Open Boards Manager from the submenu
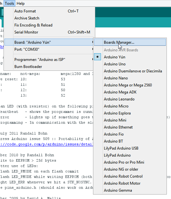Screen dimensions: 171x199 click(130, 42)
